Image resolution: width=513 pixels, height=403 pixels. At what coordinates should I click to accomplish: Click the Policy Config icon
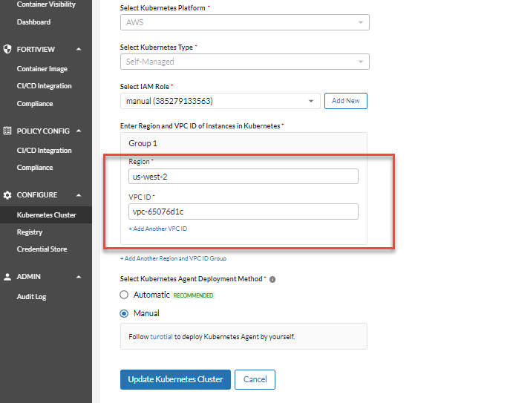pyautogui.click(x=8, y=131)
